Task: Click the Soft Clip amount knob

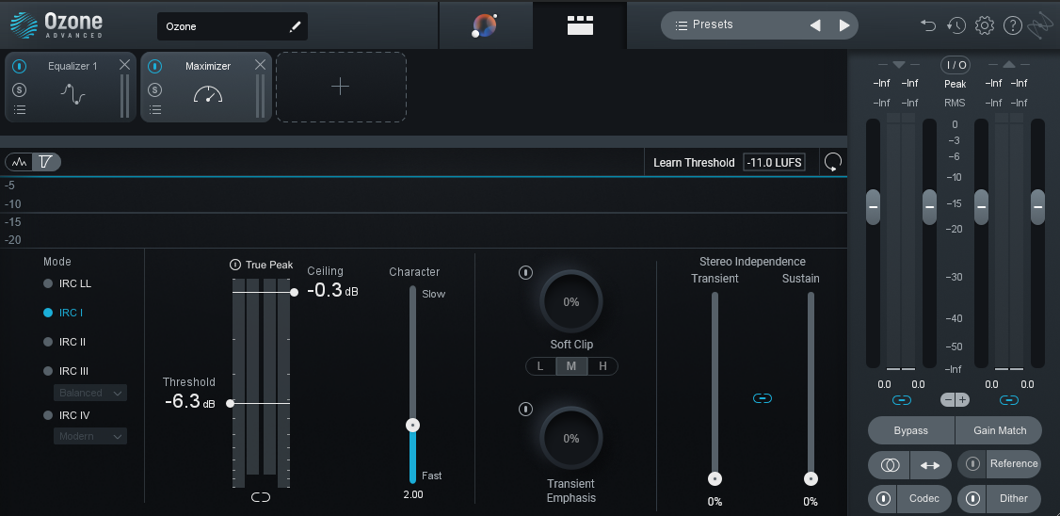Action: point(571,301)
